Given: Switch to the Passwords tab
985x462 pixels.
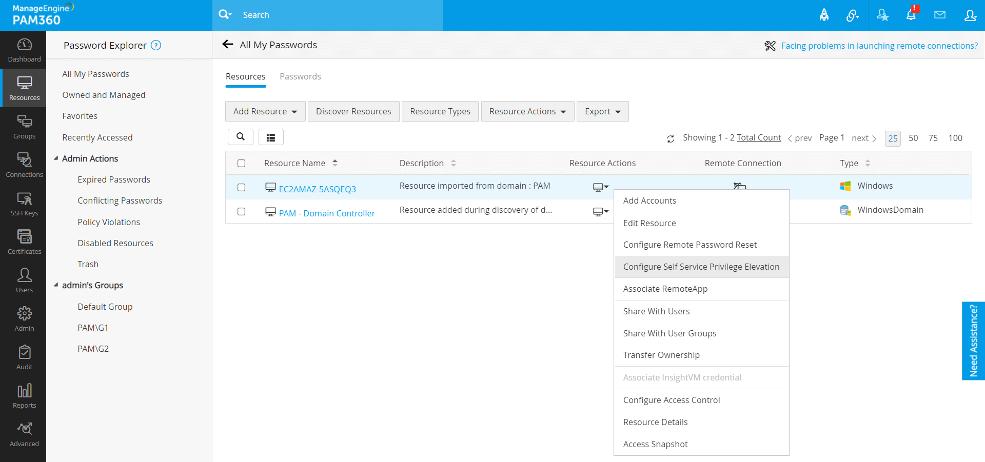Looking at the screenshot, I should pyautogui.click(x=300, y=76).
